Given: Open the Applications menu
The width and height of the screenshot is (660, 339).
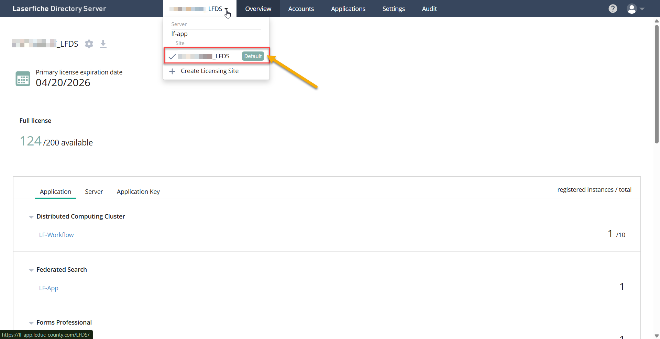Looking at the screenshot, I should 348,9.
